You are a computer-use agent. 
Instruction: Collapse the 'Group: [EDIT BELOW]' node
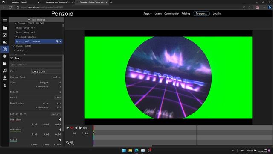(16, 23)
